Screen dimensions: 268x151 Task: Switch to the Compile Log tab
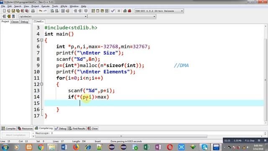pos(44,128)
